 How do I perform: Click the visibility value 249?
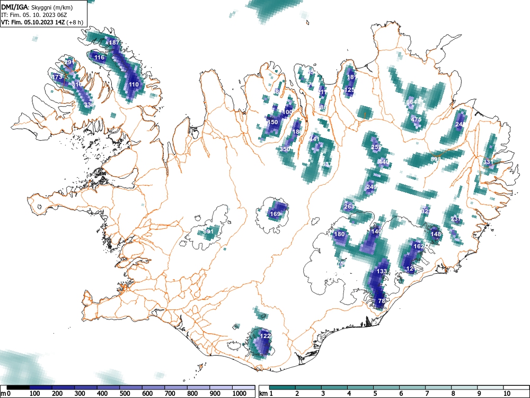(372, 187)
